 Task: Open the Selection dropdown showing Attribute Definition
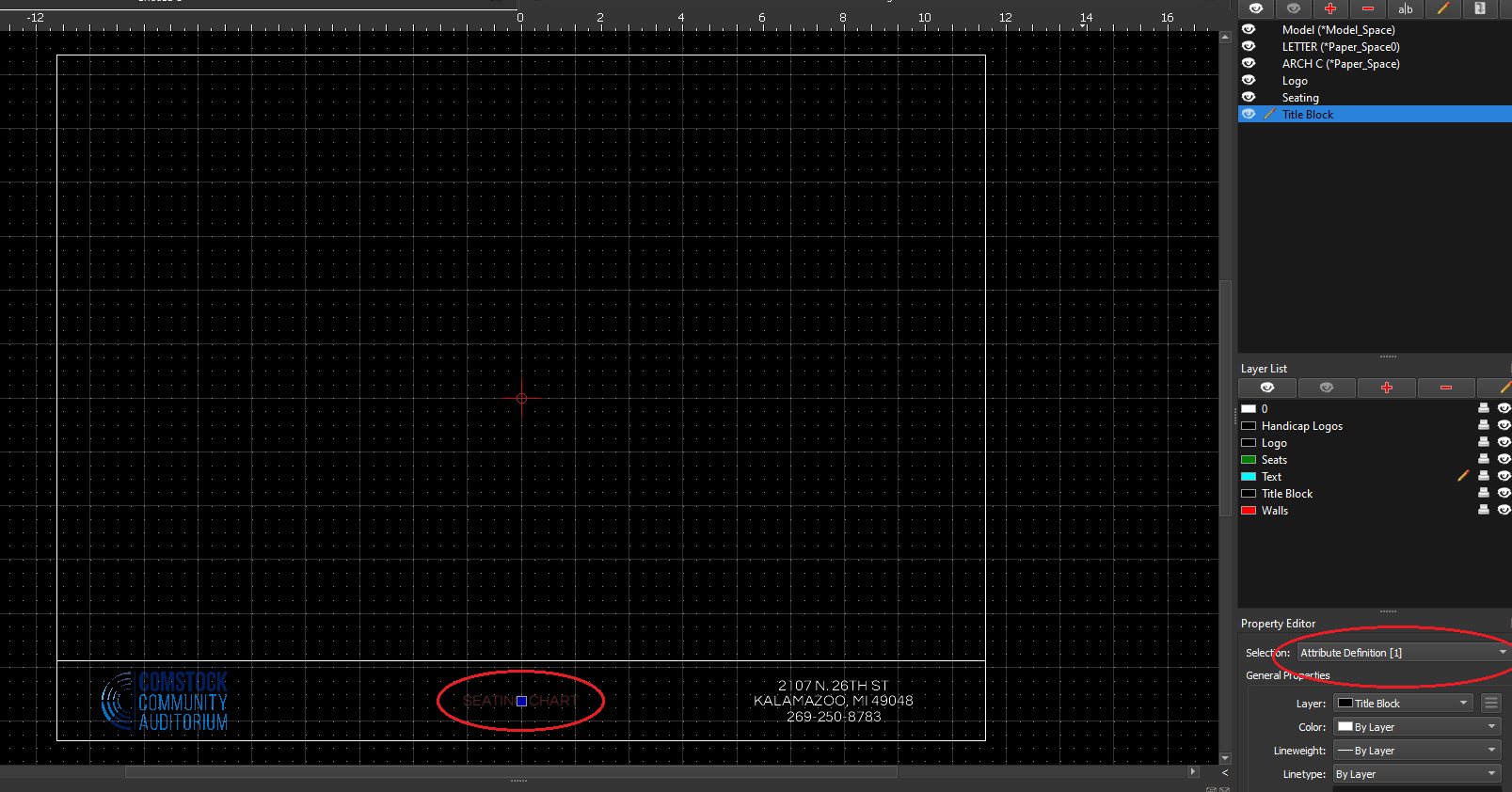[1404, 652]
